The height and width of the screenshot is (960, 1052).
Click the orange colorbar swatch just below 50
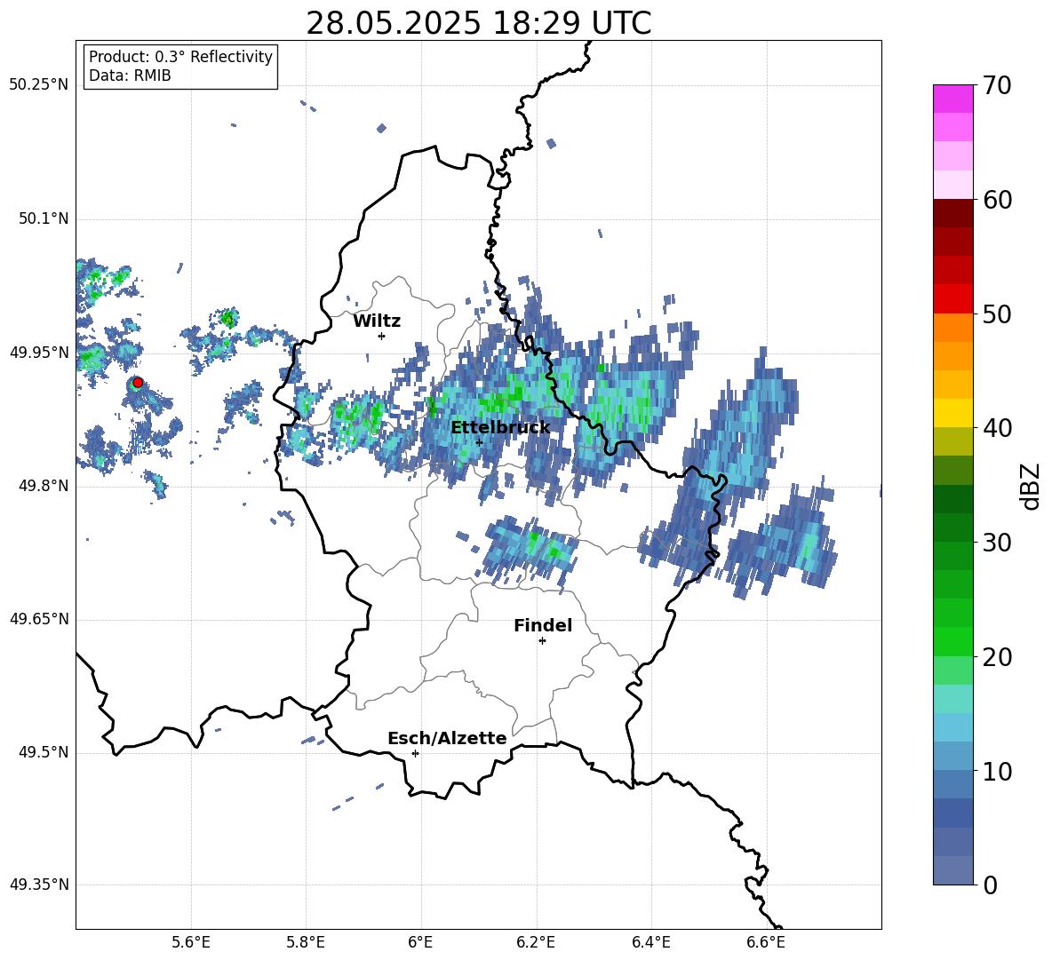(952, 328)
